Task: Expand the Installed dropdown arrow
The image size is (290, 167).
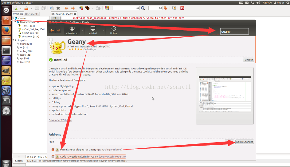Action: (103, 30)
